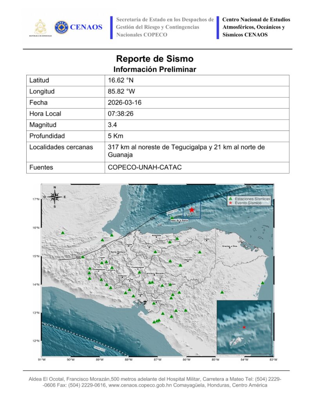Viewport: 310px width, 401px height.
Task: Click the local time value 07:38:26
Action: click(x=121, y=114)
